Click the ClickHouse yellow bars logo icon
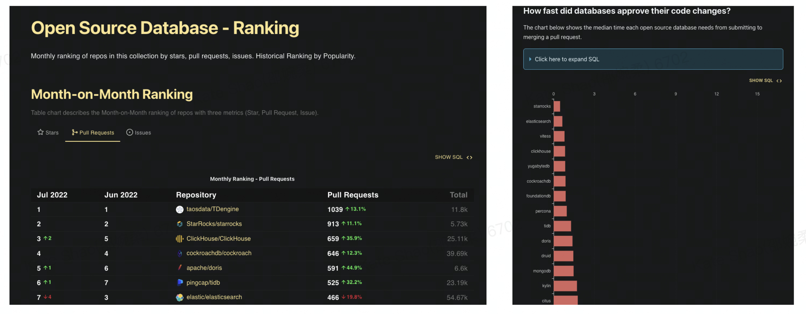The width and height of the screenshot is (806, 314). click(x=180, y=239)
